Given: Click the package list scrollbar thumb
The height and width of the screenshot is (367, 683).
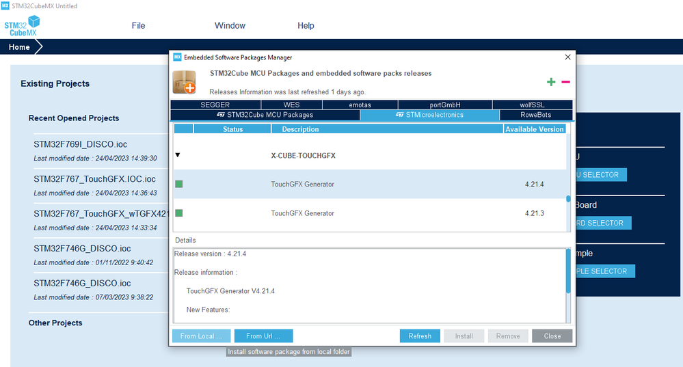Looking at the screenshot, I should click(x=568, y=199).
